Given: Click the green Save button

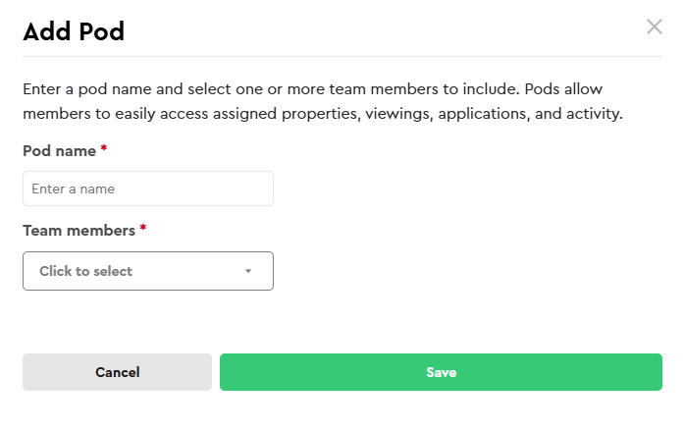Looking at the screenshot, I should pyautogui.click(x=441, y=372).
